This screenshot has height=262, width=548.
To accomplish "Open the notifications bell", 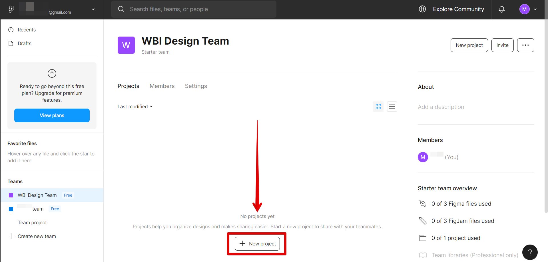I will tap(502, 9).
